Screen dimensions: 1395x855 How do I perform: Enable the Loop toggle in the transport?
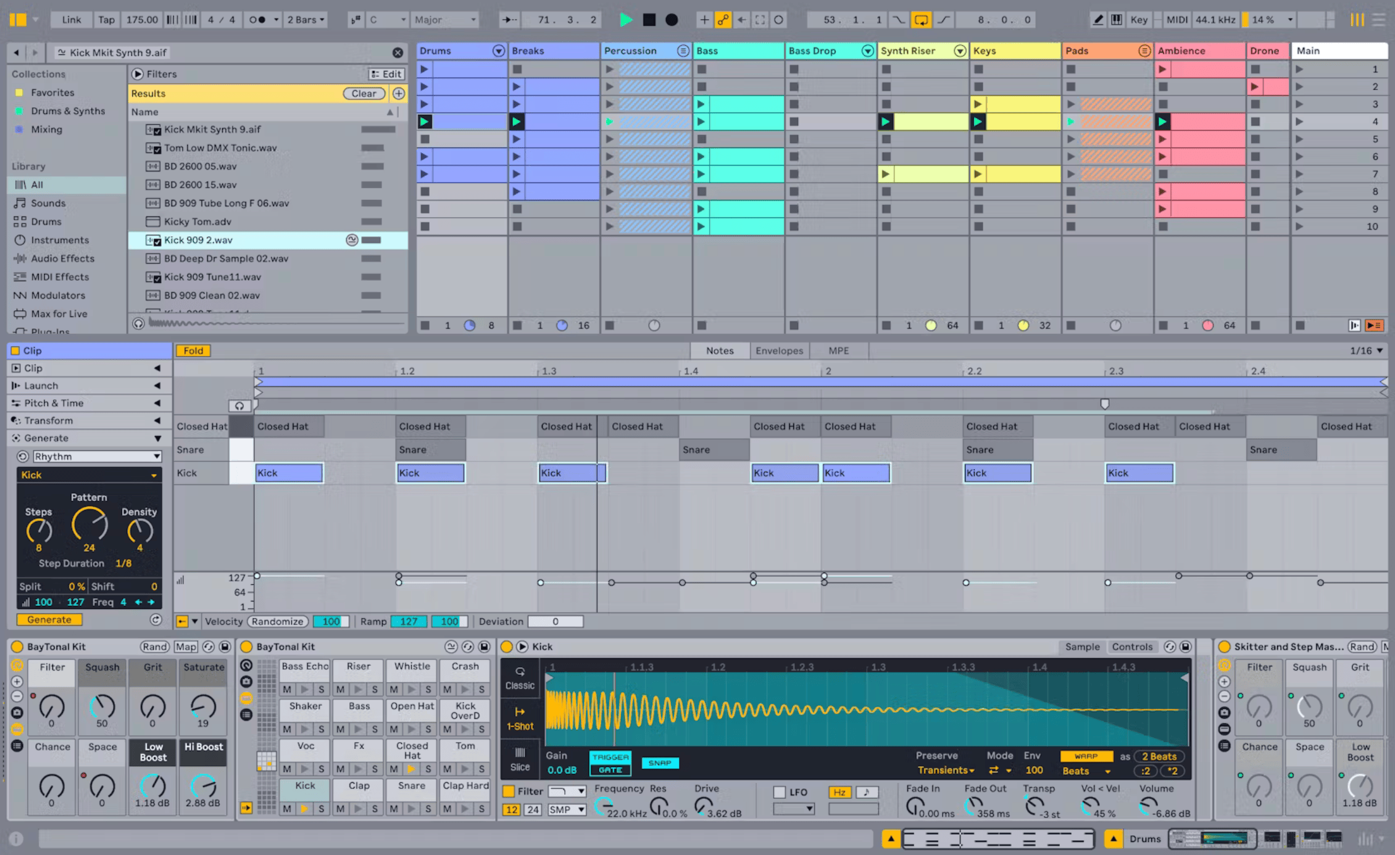click(x=922, y=19)
